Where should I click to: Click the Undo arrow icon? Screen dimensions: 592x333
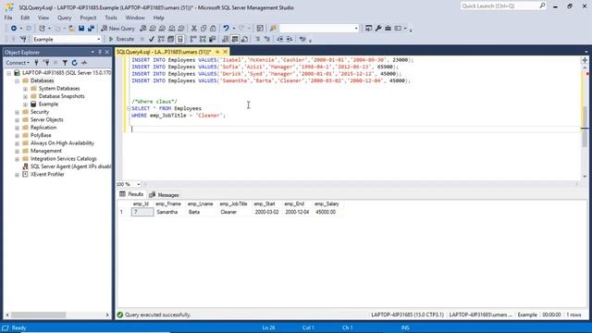226,29
